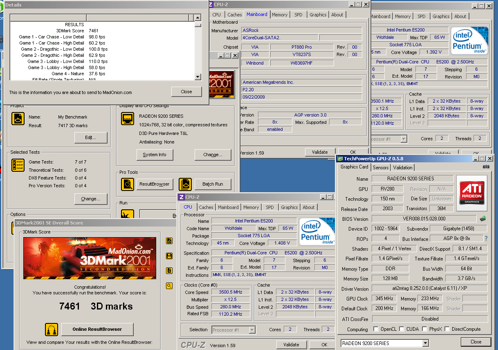
Task: Click title bar icon of CPU-Z showing 1.408 V
Action: pyautogui.click(x=182, y=197)
